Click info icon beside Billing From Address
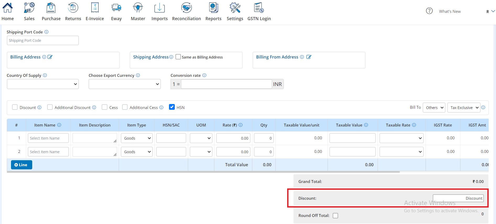This screenshot has width=496, height=224. coord(302,57)
